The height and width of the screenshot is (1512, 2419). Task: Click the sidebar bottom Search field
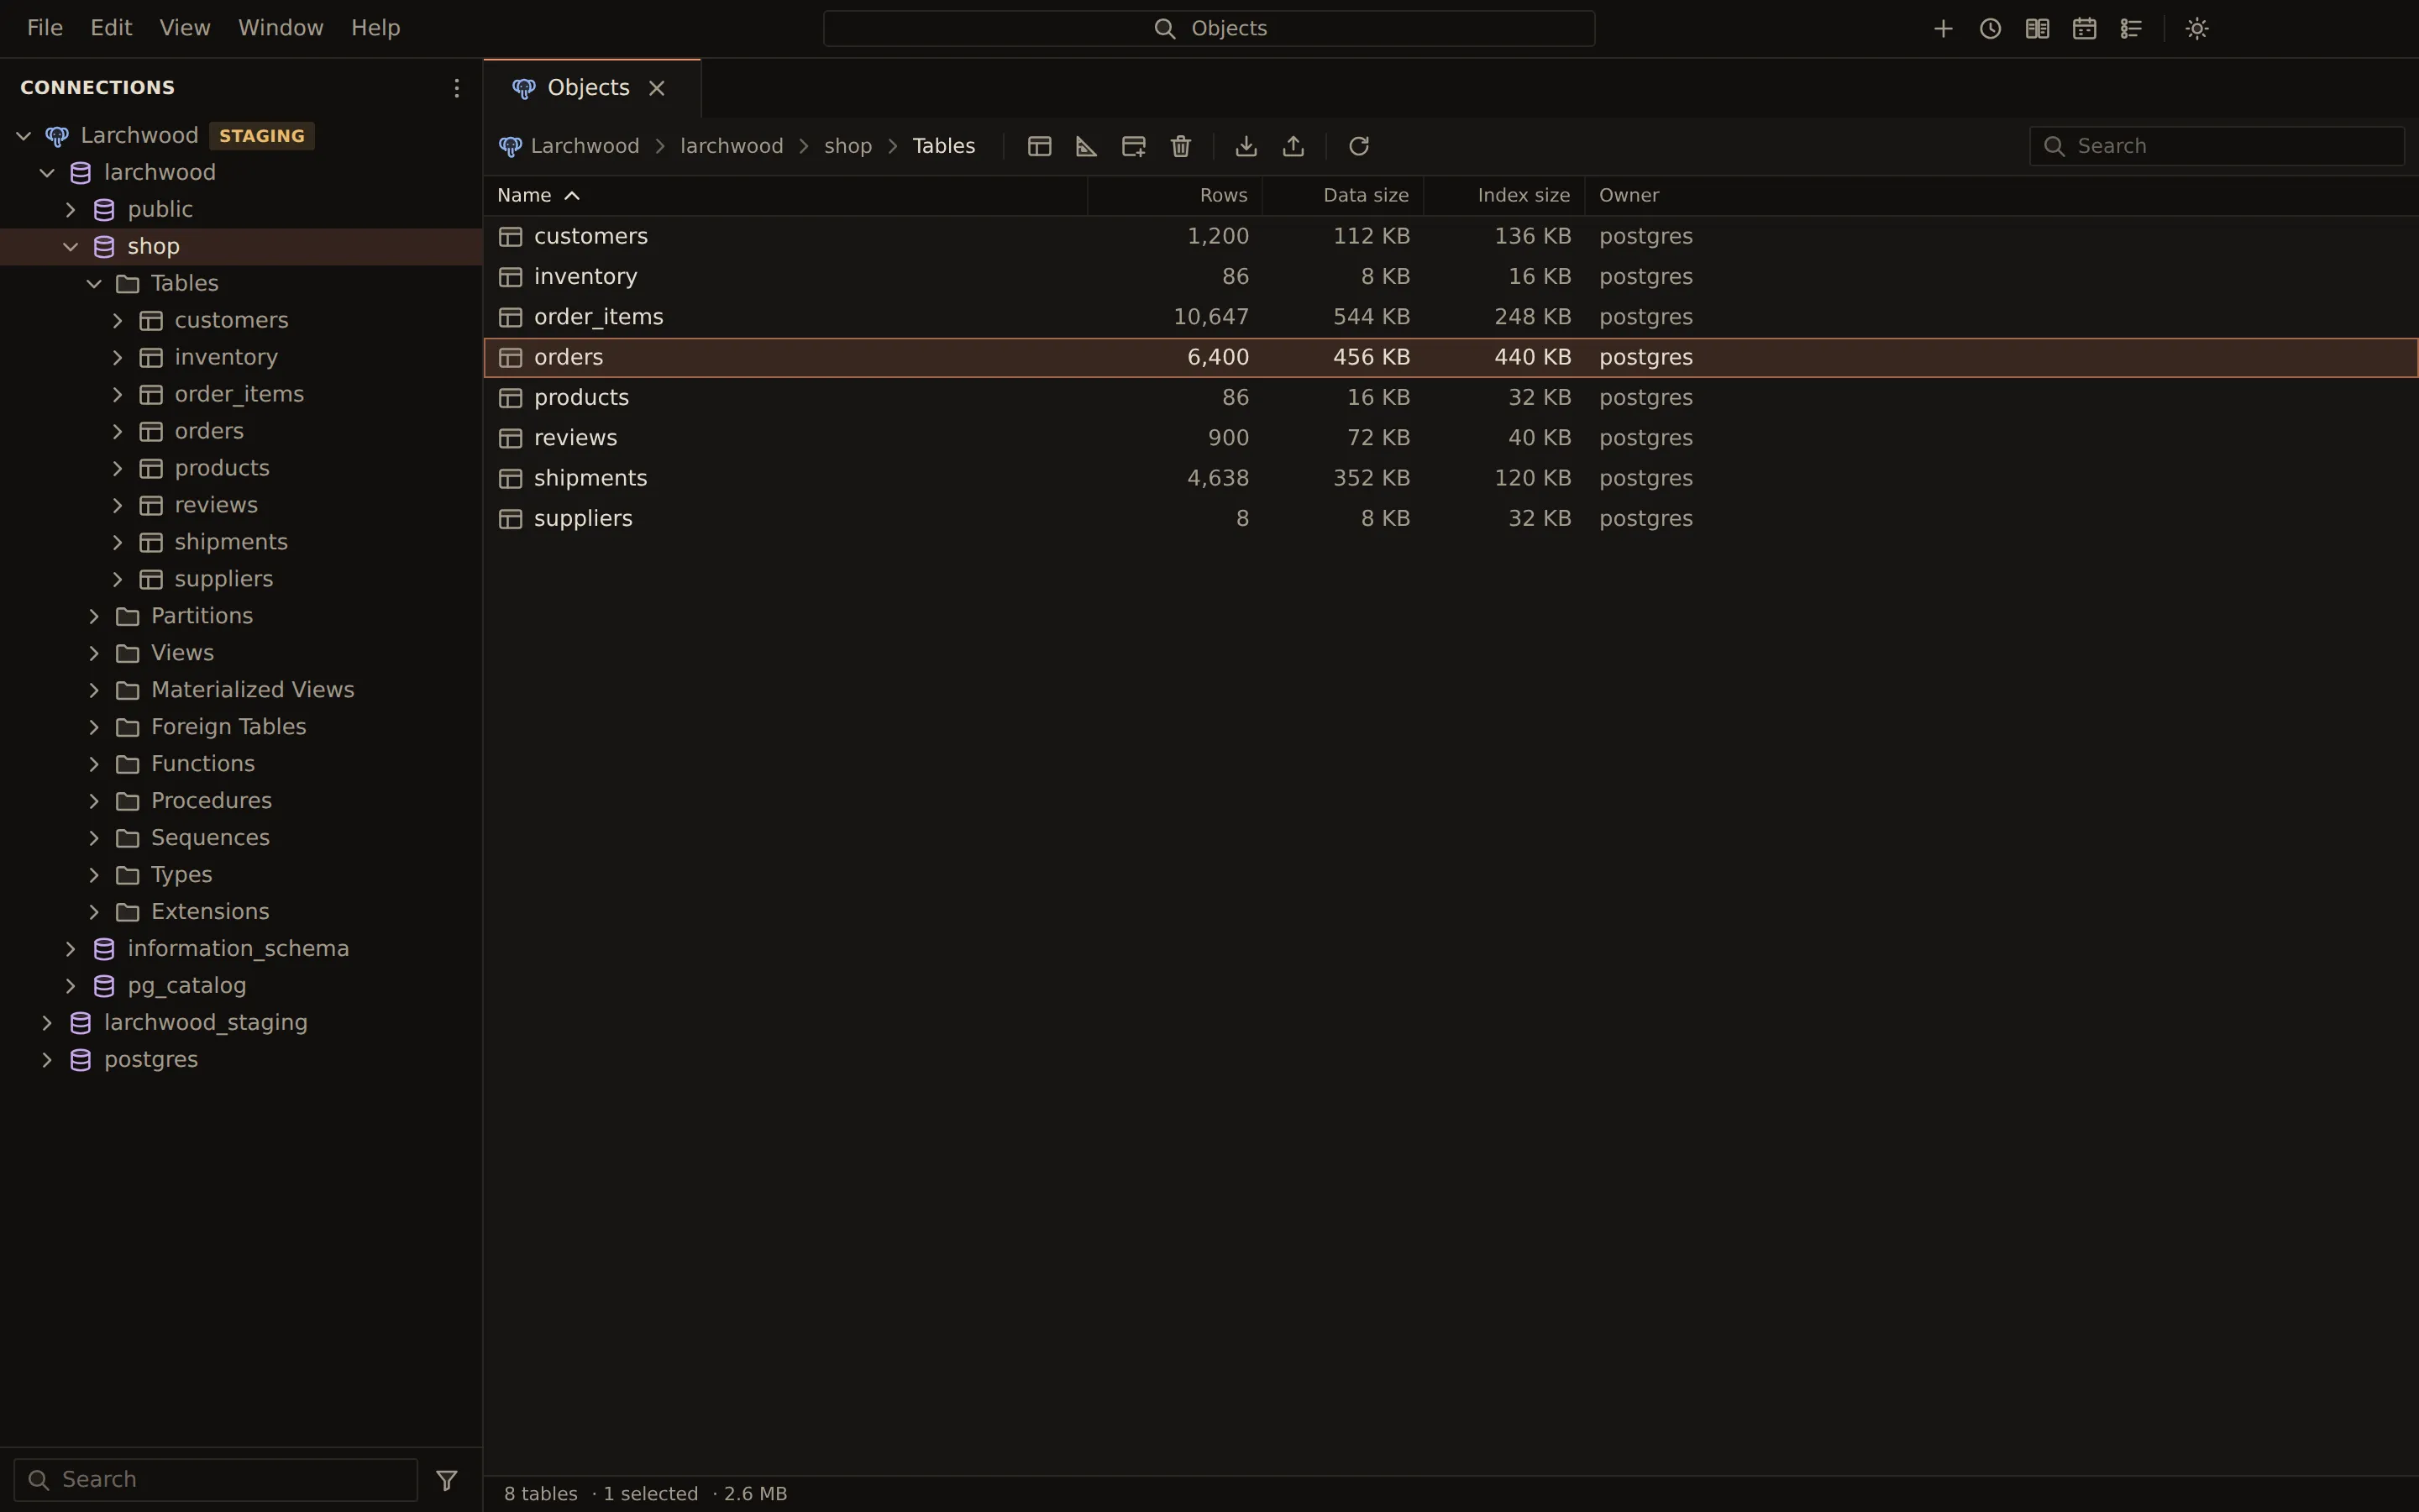click(x=216, y=1480)
